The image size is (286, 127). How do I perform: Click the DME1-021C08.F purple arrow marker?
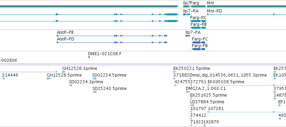(89, 57)
